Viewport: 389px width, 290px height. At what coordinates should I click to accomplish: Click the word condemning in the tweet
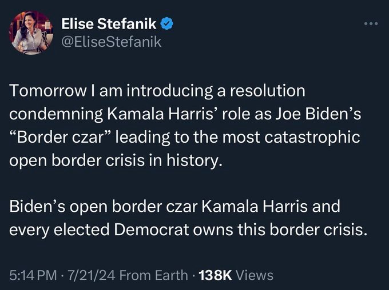(x=55, y=114)
